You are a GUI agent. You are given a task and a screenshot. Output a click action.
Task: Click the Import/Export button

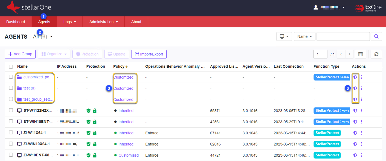[x=149, y=54]
